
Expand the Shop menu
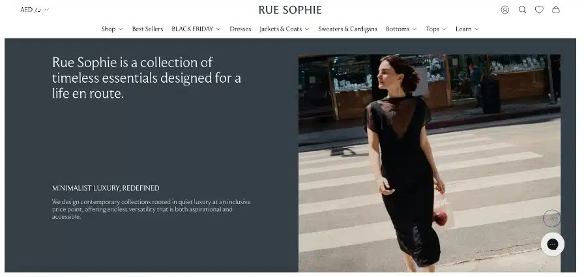[x=111, y=29]
